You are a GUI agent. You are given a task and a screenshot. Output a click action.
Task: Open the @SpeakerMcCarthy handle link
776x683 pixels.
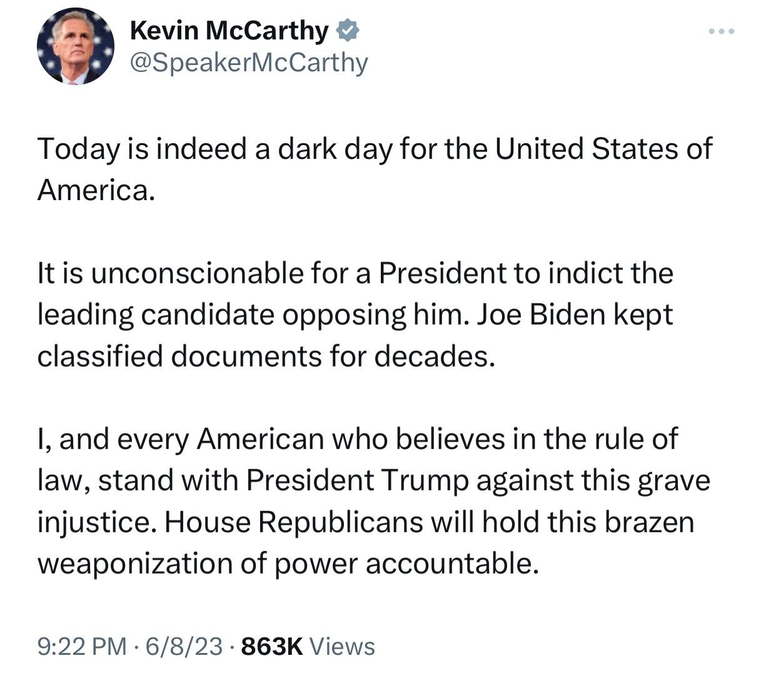point(248,62)
